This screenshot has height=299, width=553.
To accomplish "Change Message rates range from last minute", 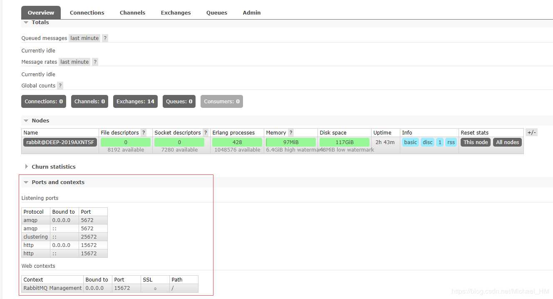I will click(74, 62).
